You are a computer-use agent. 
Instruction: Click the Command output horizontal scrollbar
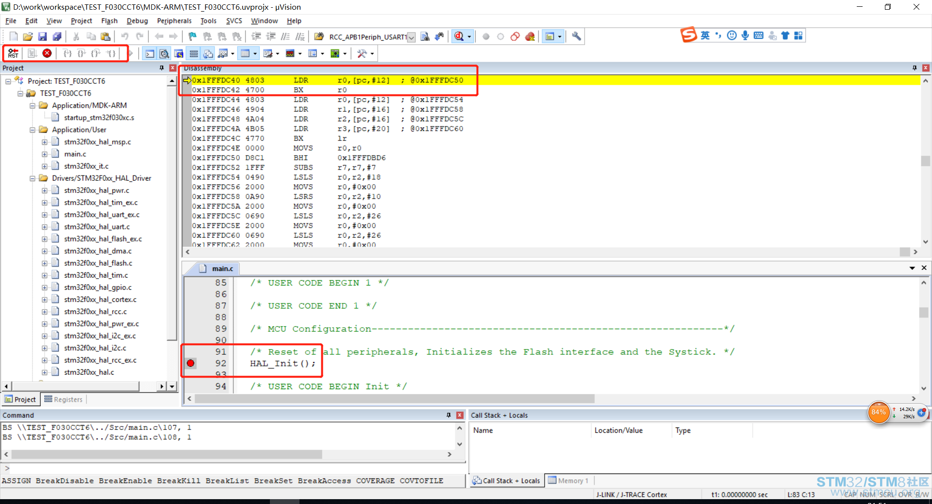click(166, 455)
